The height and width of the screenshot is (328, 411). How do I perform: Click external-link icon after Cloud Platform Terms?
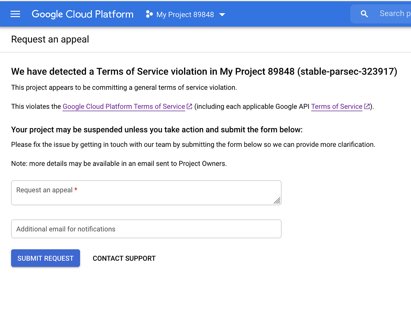pos(189,106)
